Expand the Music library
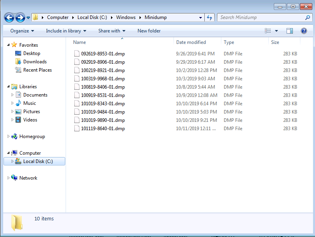The width and height of the screenshot is (315, 237). click(x=12, y=103)
